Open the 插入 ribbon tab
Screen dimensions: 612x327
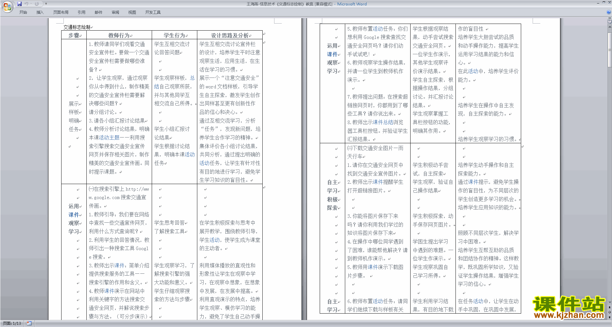(40, 12)
